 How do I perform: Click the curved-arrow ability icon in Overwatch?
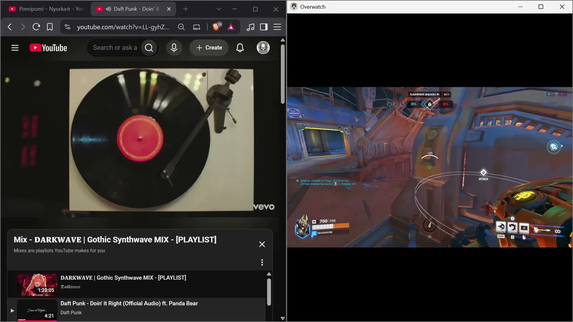(x=513, y=228)
